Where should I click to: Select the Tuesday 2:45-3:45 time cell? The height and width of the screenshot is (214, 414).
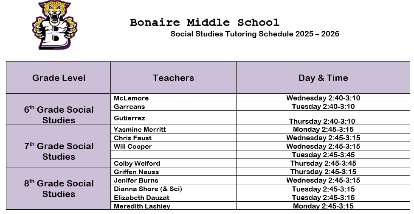click(323, 155)
